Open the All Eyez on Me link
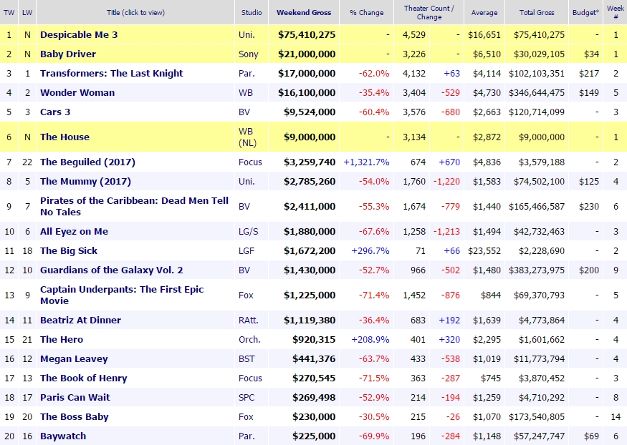This screenshot has width=627, height=445. pos(74,232)
